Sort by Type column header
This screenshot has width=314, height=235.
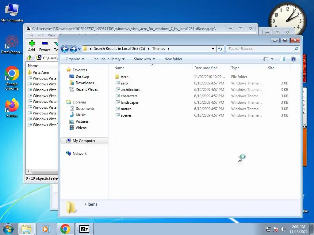tap(247, 68)
